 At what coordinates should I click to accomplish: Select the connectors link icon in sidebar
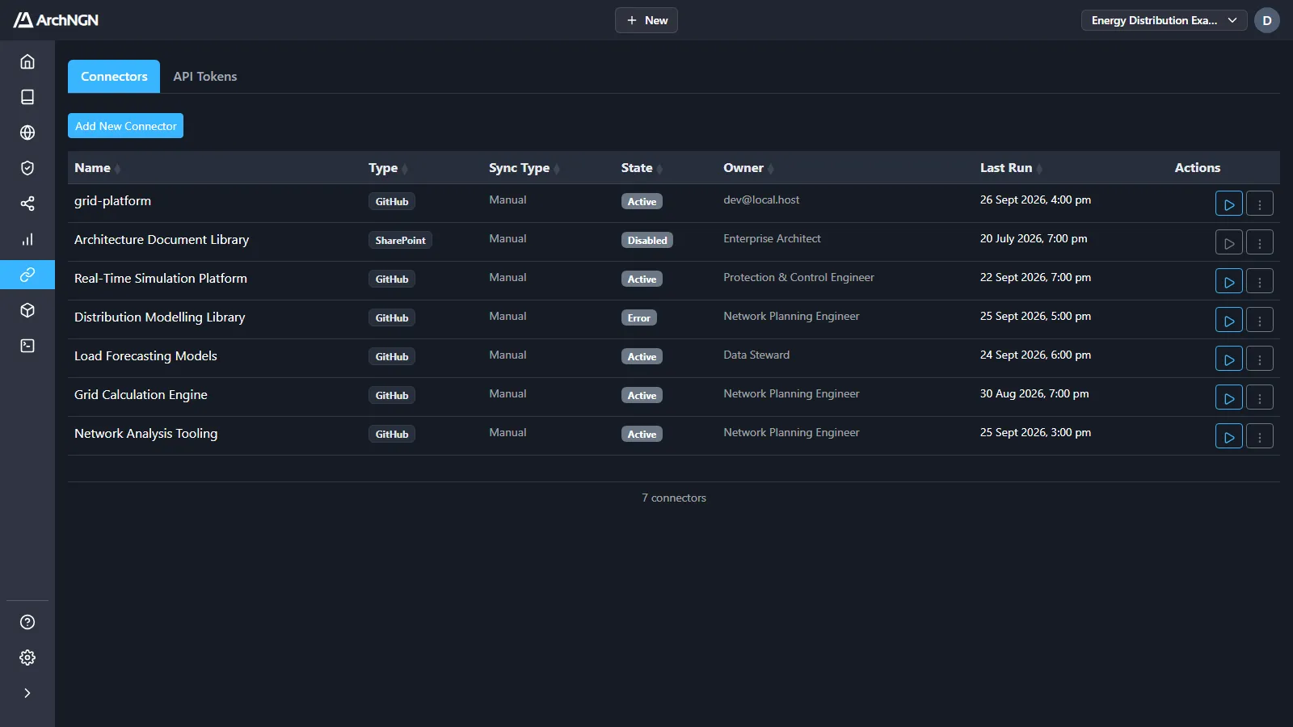(27, 275)
